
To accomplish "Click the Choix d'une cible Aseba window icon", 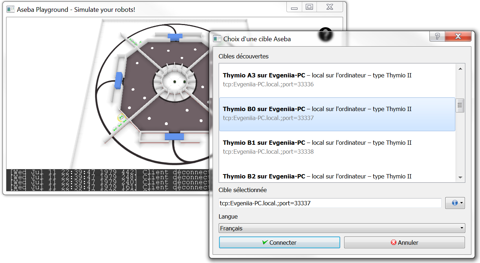I will pos(217,39).
